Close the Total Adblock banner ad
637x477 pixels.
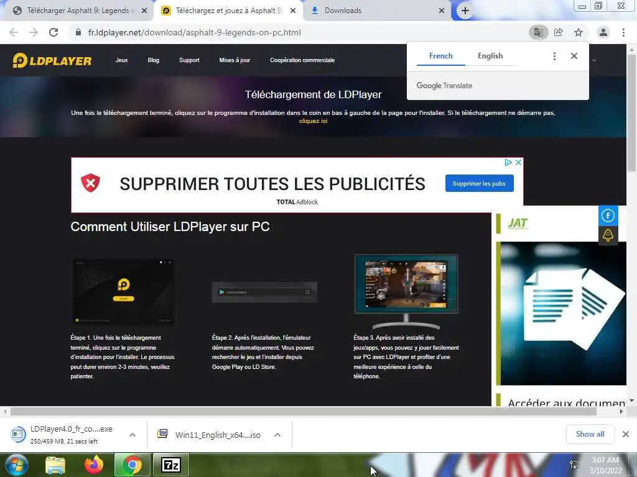click(x=518, y=162)
